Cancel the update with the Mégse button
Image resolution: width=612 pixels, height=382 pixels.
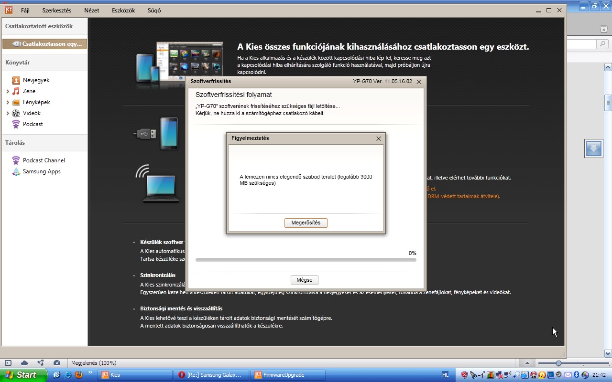305,280
